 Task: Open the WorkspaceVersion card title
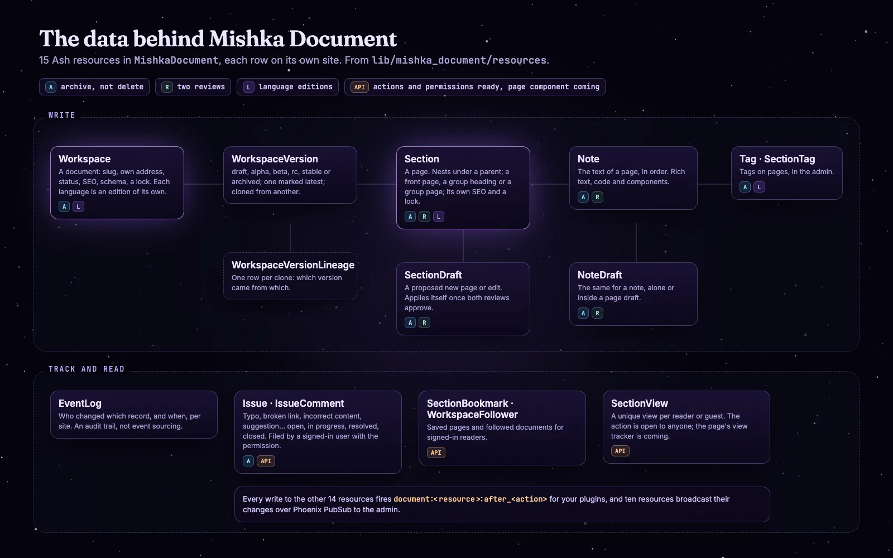point(275,159)
